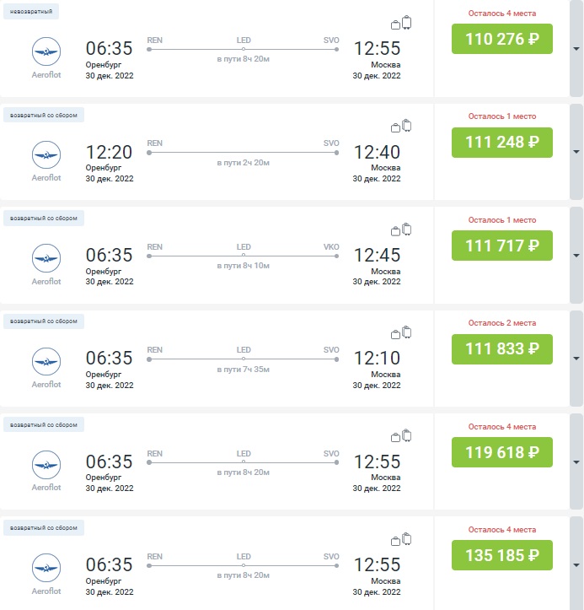
Task: Select the 110 276 ₽ fare button
Action: (x=501, y=39)
